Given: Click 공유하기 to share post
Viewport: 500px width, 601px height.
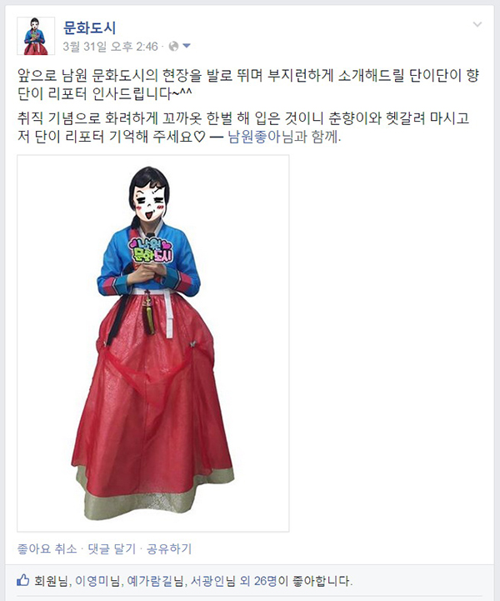Looking at the screenshot, I should [x=169, y=548].
